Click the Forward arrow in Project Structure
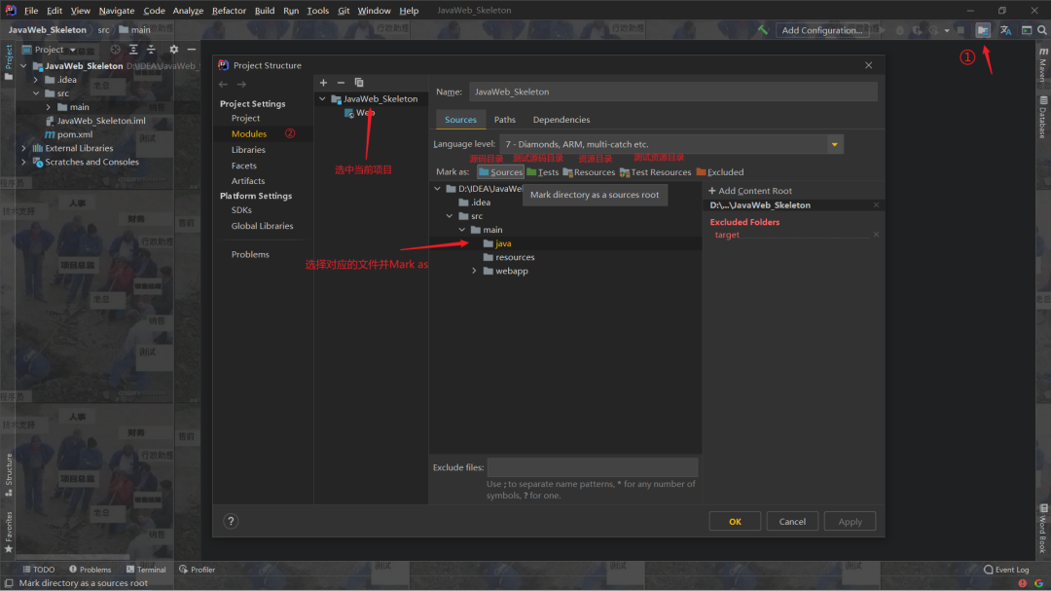Screen dimensions: 1051x591 tap(241, 85)
